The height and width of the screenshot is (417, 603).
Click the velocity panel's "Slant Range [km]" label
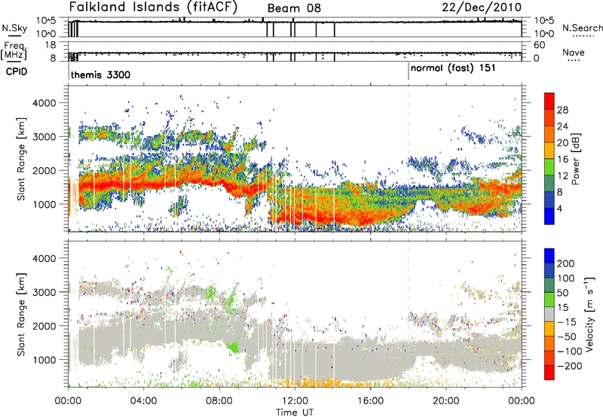pyautogui.click(x=21, y=315)
